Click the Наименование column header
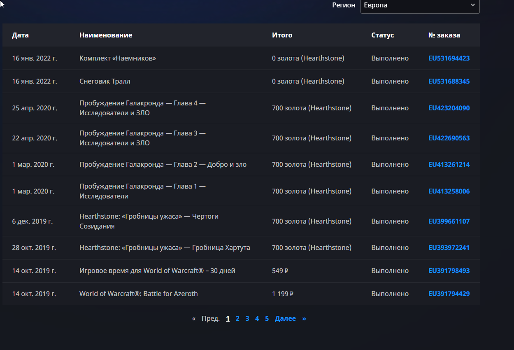The height and width of the screenshot is (350, 514). click(106, 35)
